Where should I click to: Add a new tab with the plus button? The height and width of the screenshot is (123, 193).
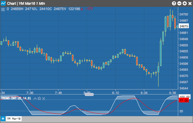(x=3, y=119)
